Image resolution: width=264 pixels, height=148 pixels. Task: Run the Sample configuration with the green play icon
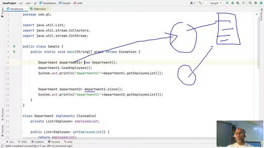click(227, 3)
